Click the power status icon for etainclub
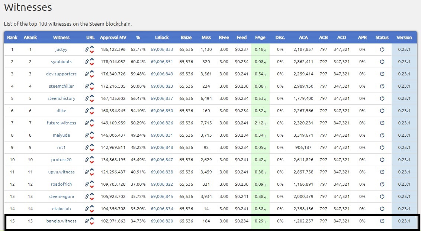421x231 pixels. click(382, 208)
